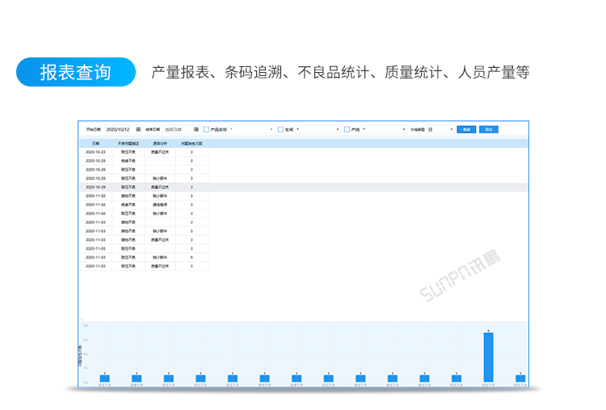Open the end date calendar picker icon
Screen dimensions: 606x410
pos(196,129)
